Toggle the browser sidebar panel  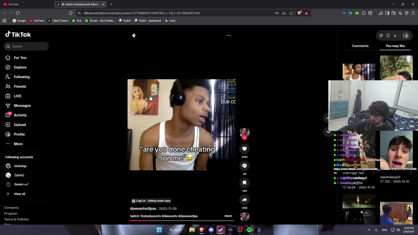[x=387, y=13]
